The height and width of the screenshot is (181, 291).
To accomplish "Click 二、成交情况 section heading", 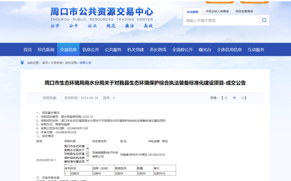I will tap(45, 136).
